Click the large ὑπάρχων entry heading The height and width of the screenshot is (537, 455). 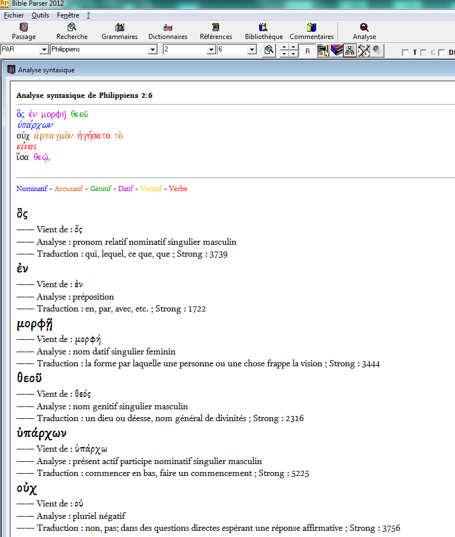coord(41,433)
